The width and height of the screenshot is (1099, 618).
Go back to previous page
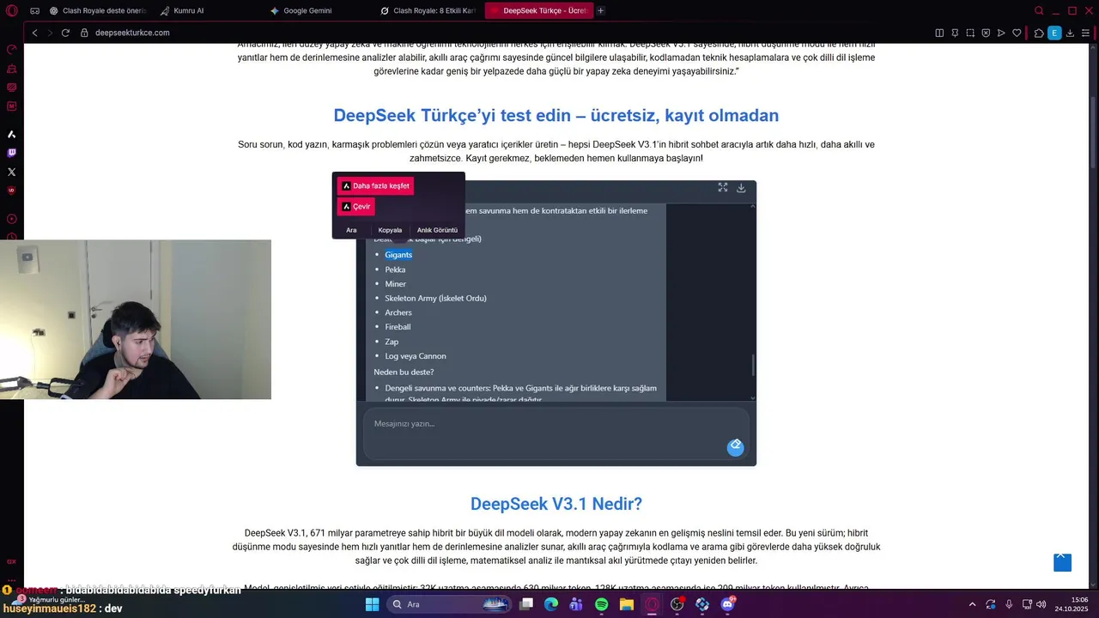coord(34,33)
